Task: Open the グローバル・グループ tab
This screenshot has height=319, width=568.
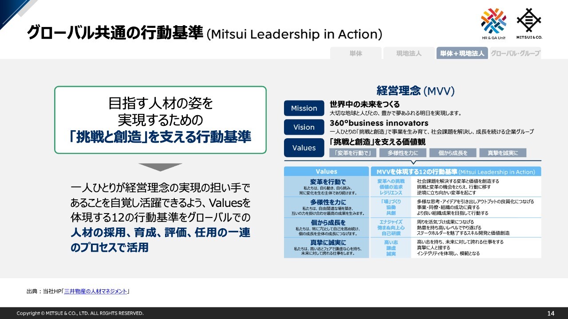Action: (x=515, y=53)
